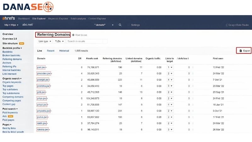252x142 pixels.
Task: Click the DANASEO logo
Action: (x=28, y=7)
